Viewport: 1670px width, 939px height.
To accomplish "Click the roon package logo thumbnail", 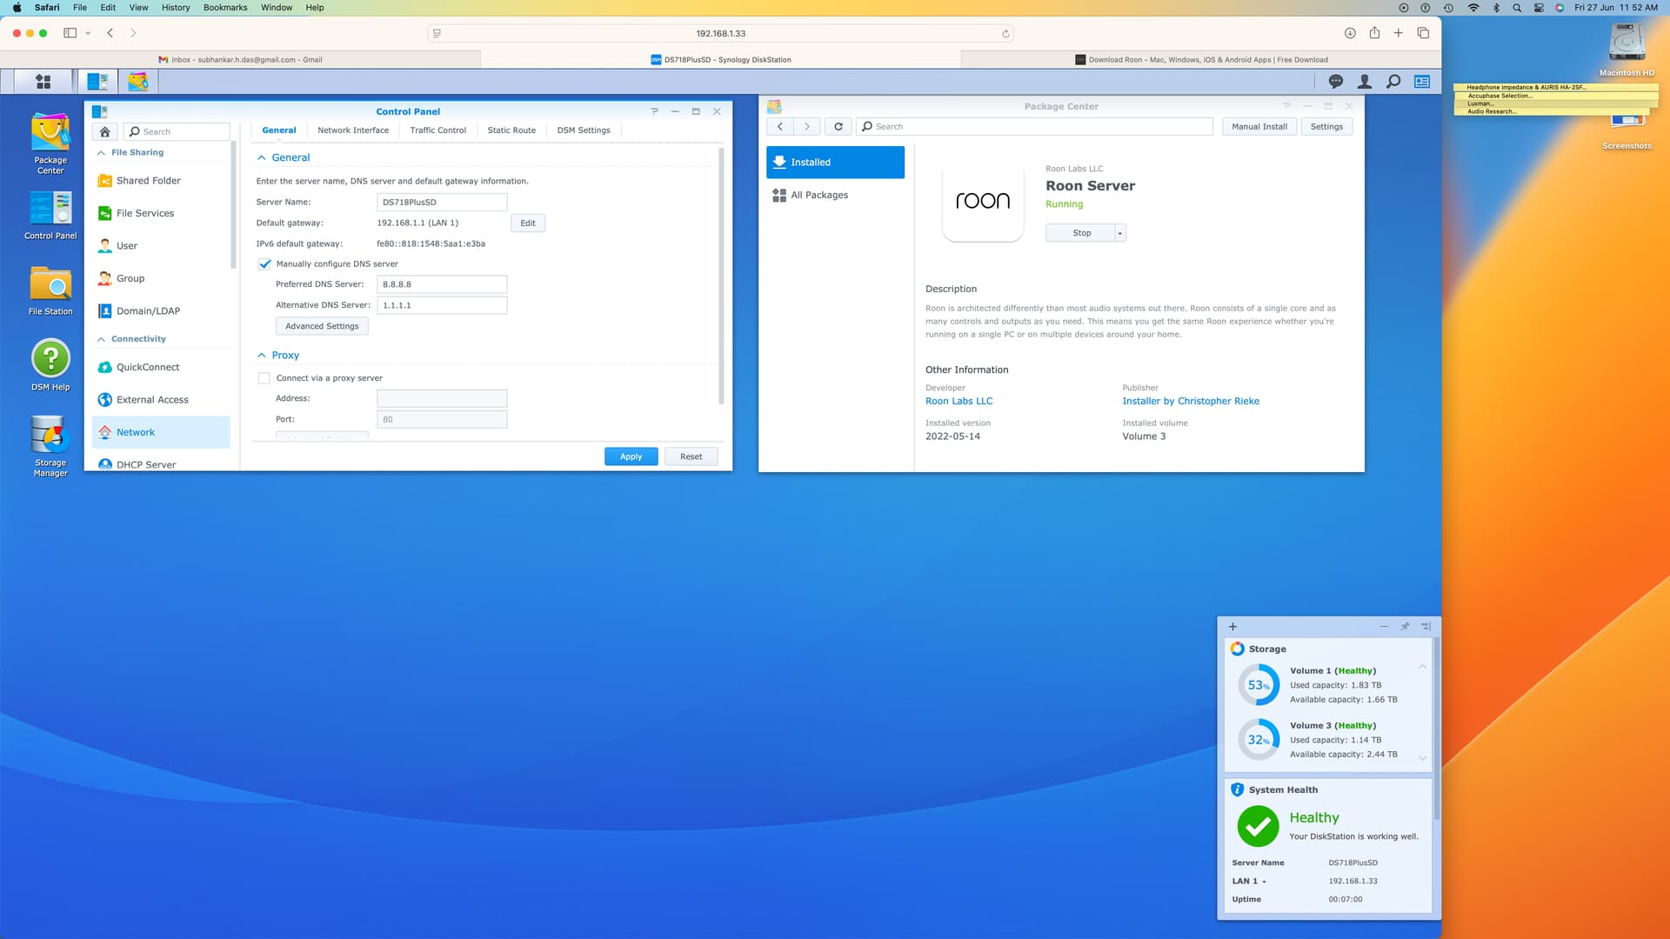I will (x=983, y=201).
